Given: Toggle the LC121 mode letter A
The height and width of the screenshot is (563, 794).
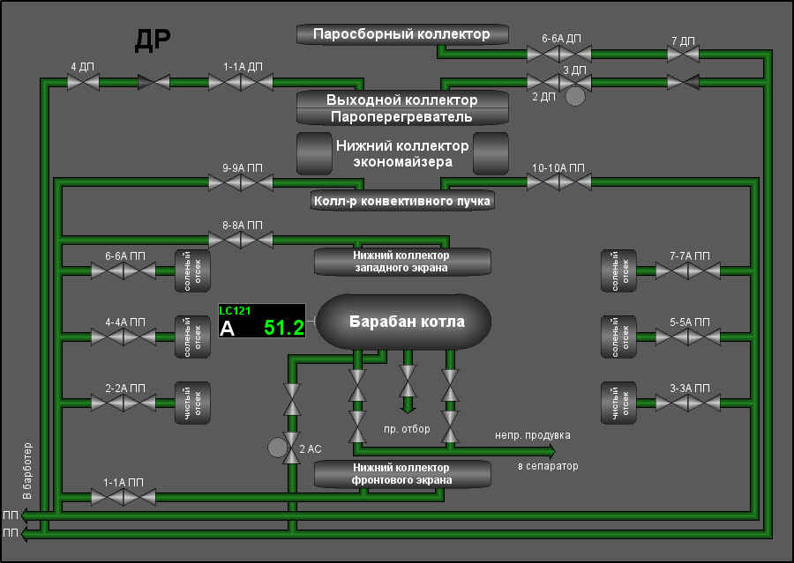Looking at the screenshot, I should [228, 329].
